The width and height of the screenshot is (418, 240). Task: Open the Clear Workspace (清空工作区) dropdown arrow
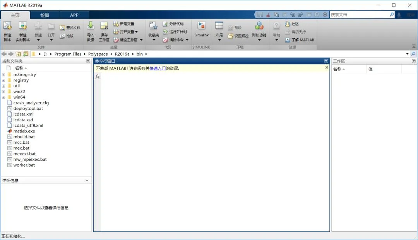click(141, 40)
